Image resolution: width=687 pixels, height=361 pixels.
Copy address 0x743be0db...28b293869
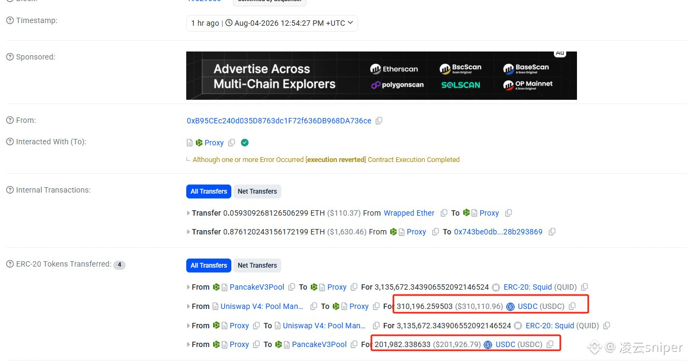pos(552,232)
